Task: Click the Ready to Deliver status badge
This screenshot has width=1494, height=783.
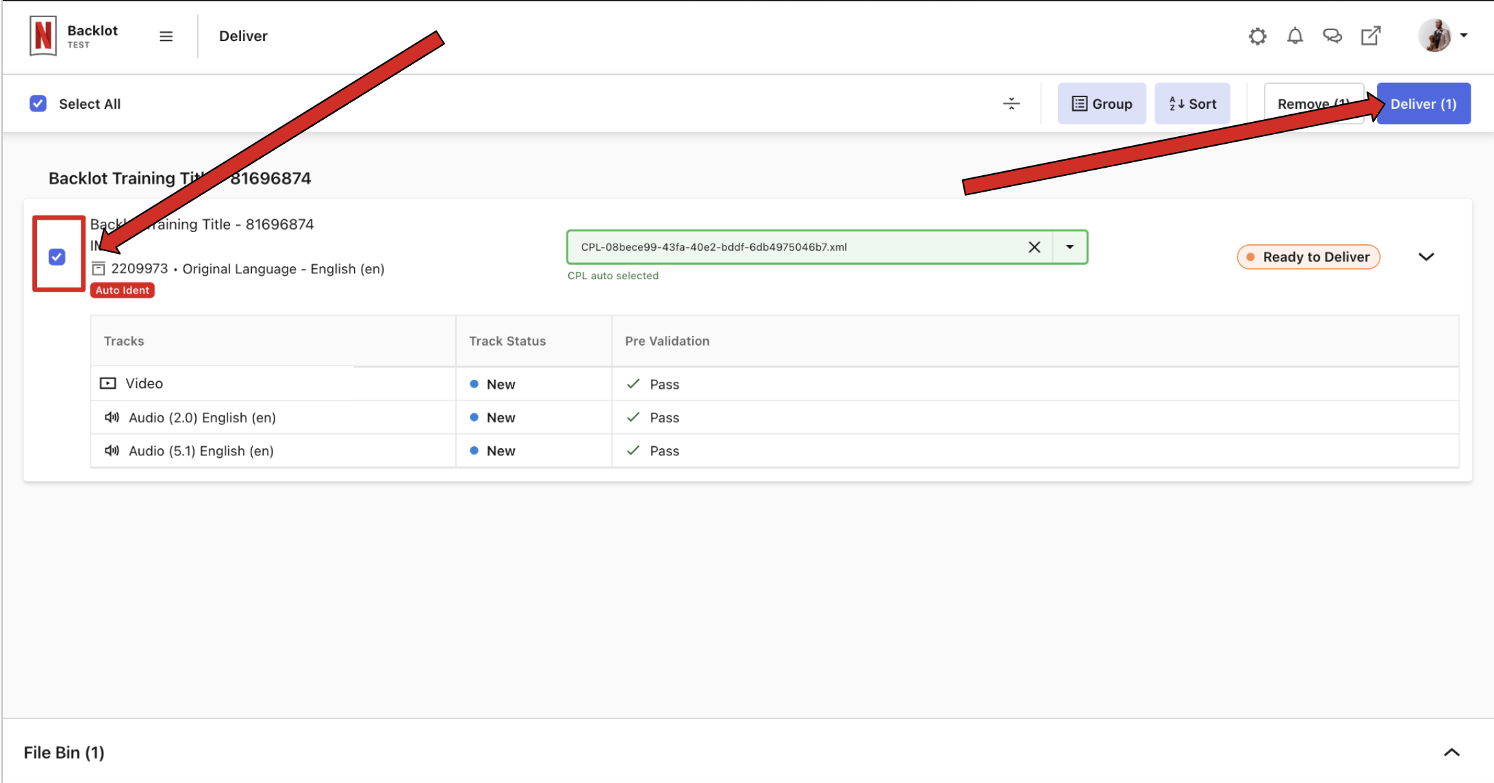Action: pos(1308,257)
